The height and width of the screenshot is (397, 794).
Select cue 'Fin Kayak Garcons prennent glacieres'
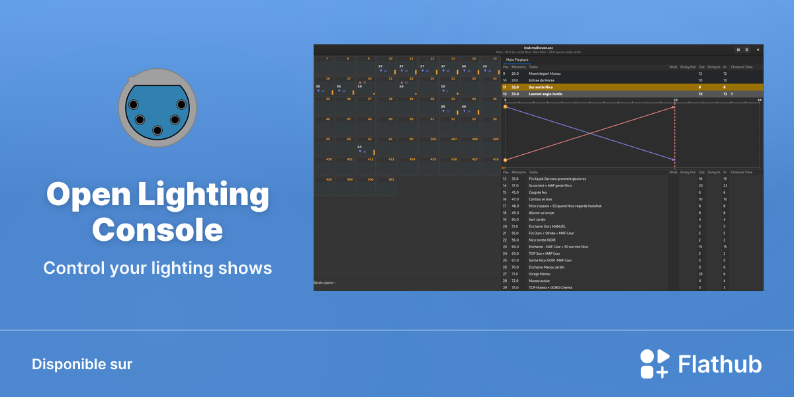click(632, 179)
